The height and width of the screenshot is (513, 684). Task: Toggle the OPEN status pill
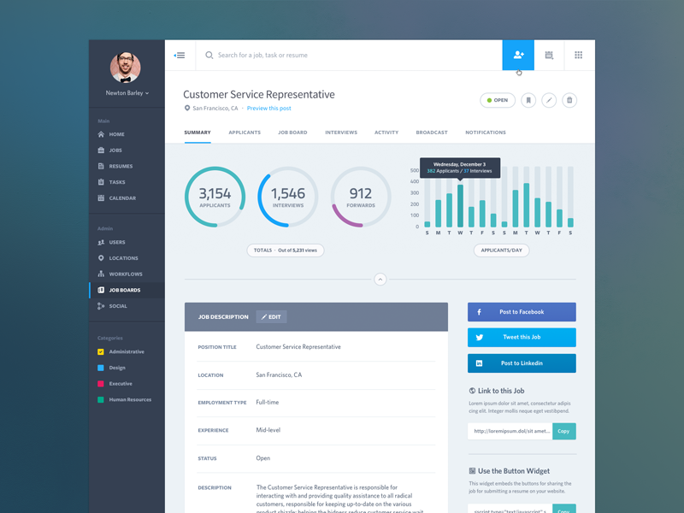tap(498, 100)
